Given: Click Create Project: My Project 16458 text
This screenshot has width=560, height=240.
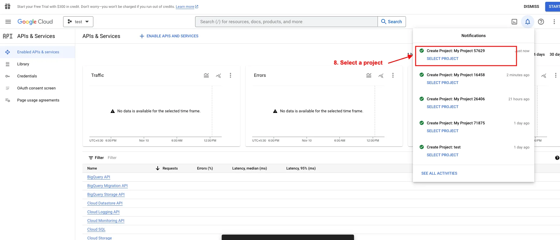Looking at the screenshot, I should pos(455,75).
